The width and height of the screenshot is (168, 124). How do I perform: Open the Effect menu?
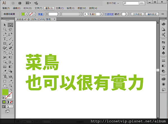60,8
